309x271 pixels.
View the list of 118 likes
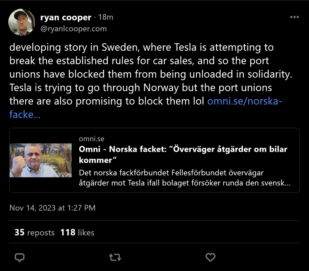point(77,232)
